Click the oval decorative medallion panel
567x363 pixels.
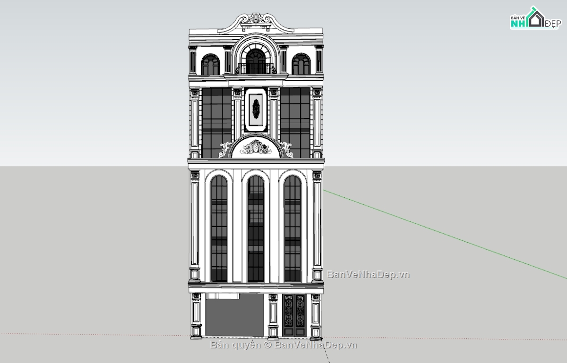(256, 110)
